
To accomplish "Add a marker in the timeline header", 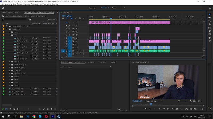I will [x=76, y=19].
